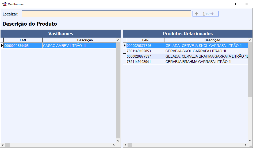Click Descrição header in Produtos Relacionados grid
The height and width of the screenshot is (148, 253).
coord(206,40)
